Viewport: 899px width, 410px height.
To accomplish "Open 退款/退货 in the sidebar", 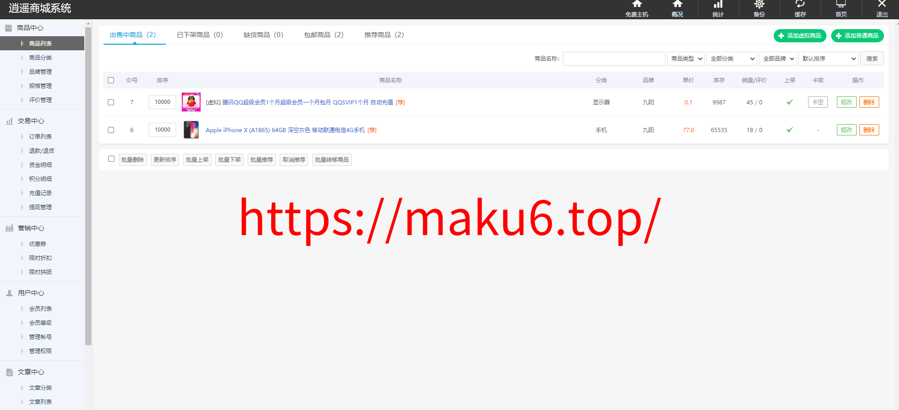I will [42, 151].
